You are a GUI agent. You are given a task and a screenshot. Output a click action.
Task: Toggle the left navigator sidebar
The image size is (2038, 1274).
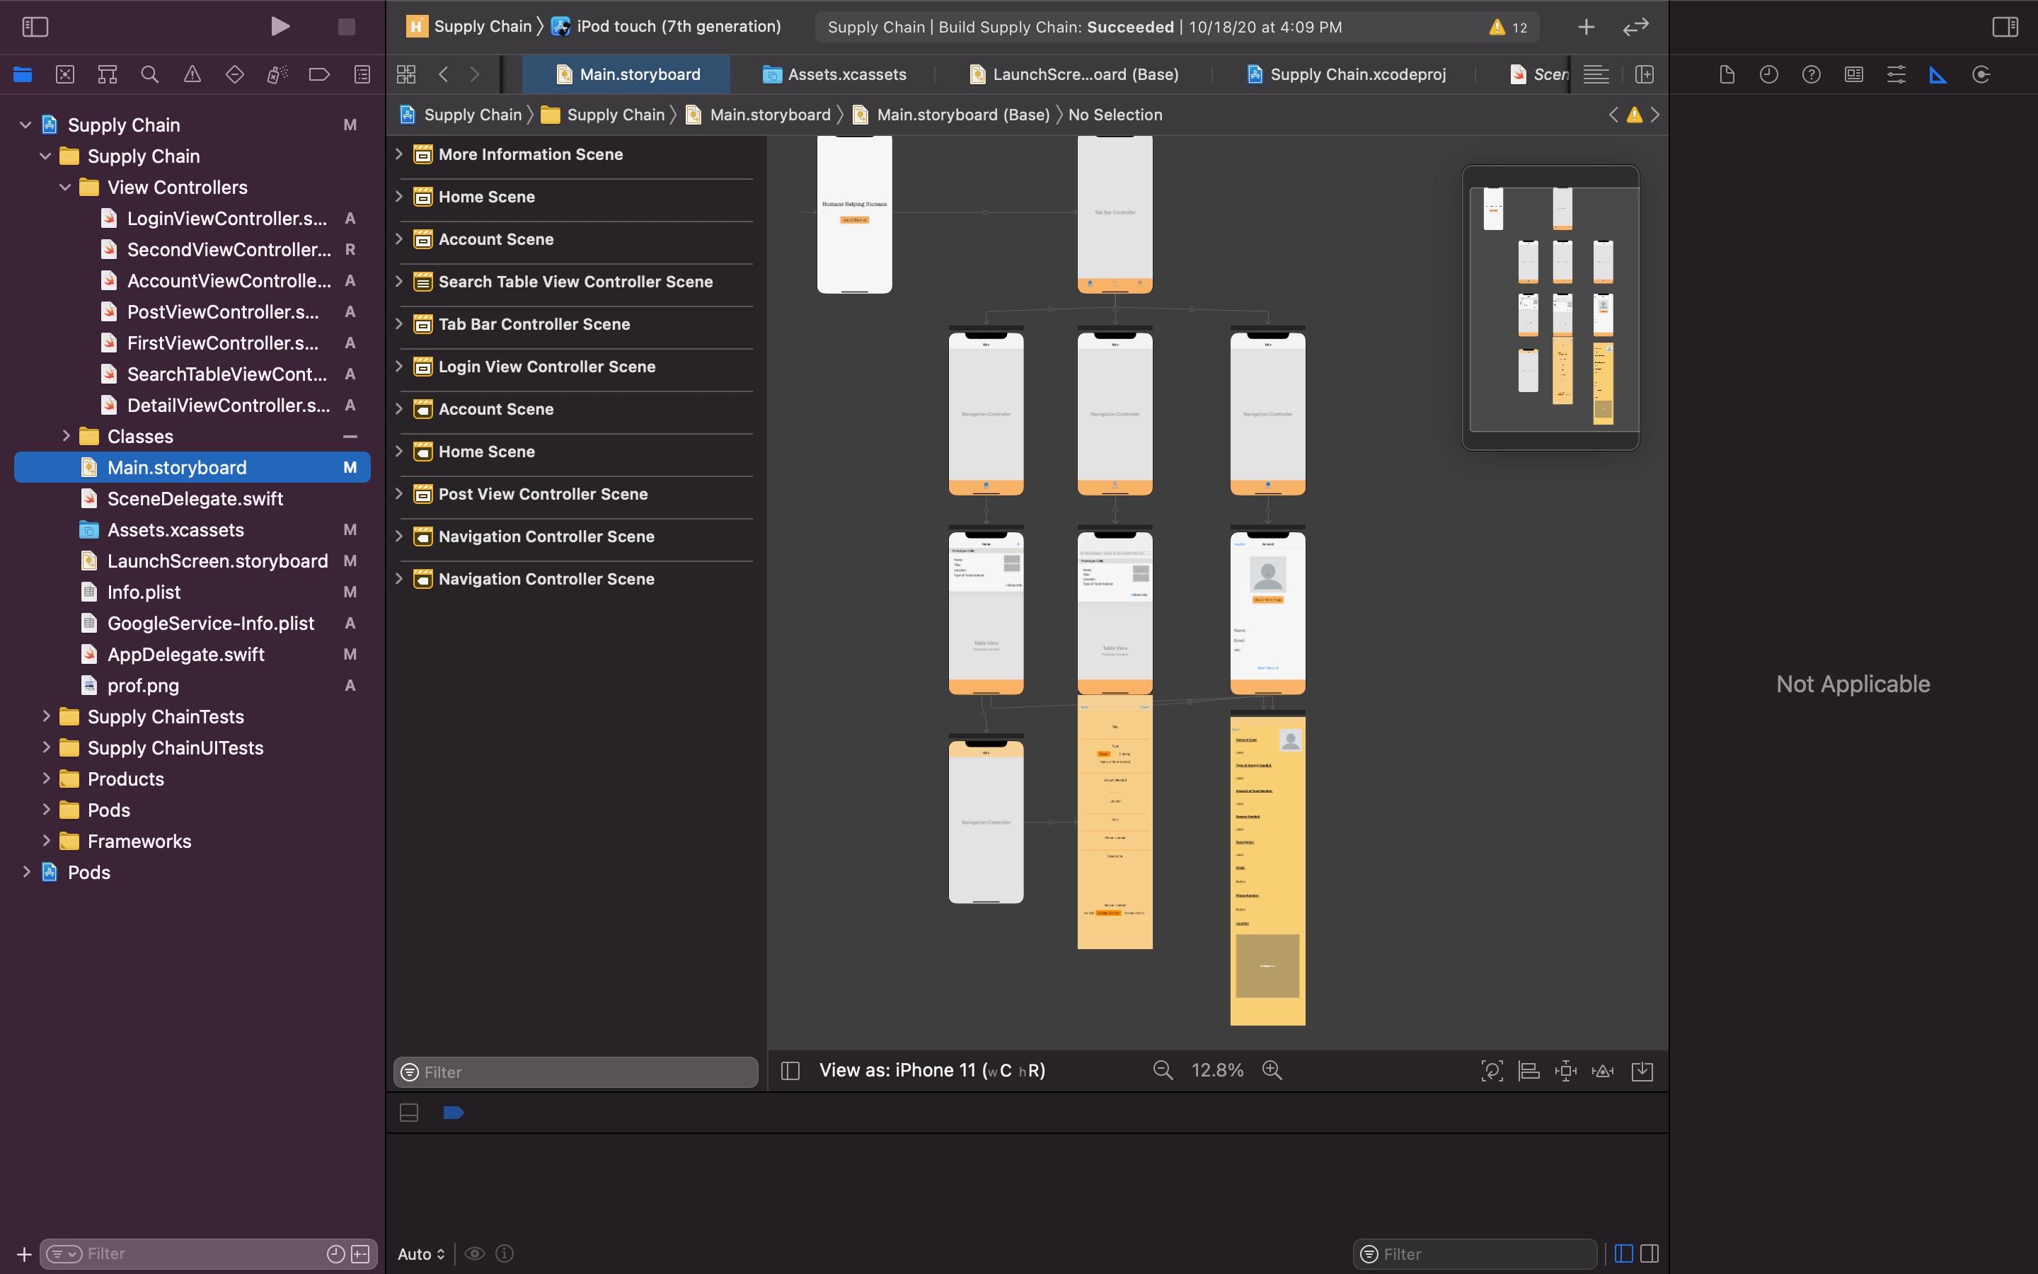[35, 27]
